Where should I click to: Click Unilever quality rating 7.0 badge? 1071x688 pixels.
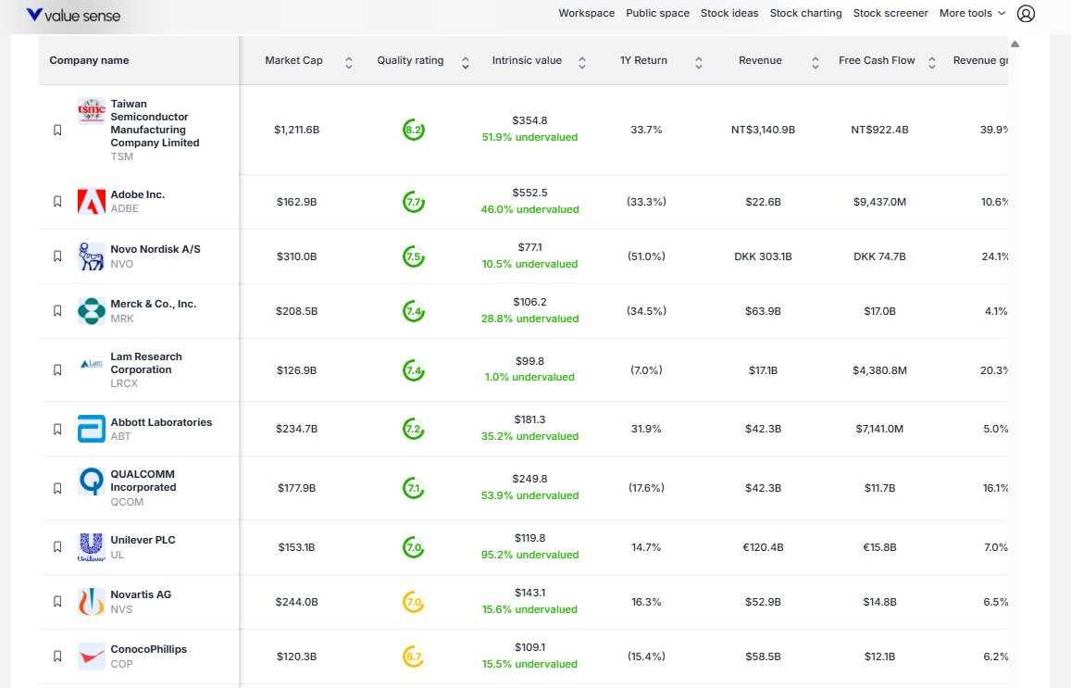(x=414, y=547)
